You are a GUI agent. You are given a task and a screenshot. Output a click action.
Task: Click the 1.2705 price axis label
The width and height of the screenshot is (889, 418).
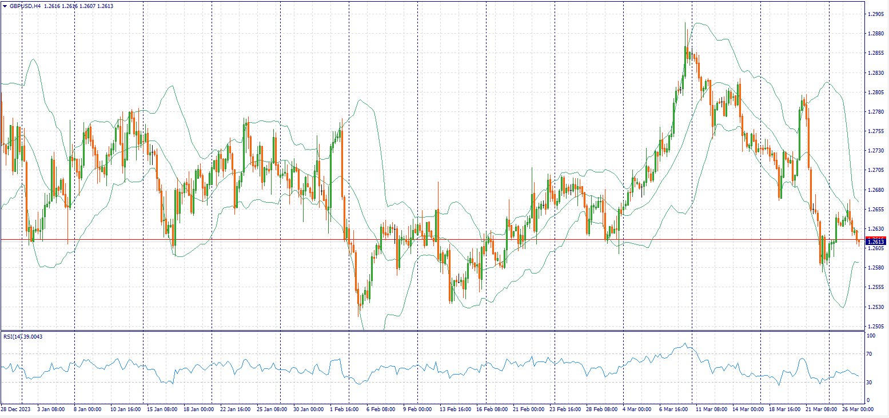(875, 170)
